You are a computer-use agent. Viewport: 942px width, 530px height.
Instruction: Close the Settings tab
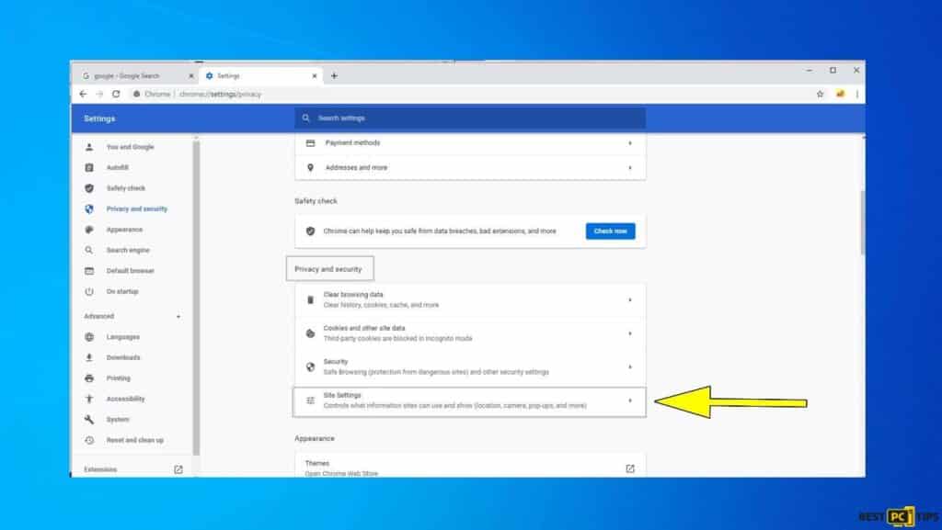[315, 76]
